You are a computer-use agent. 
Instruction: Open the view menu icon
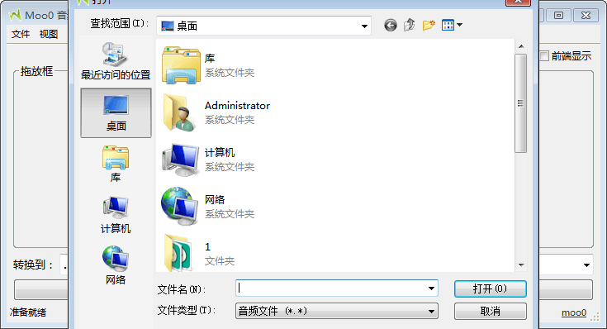(453, 25)
